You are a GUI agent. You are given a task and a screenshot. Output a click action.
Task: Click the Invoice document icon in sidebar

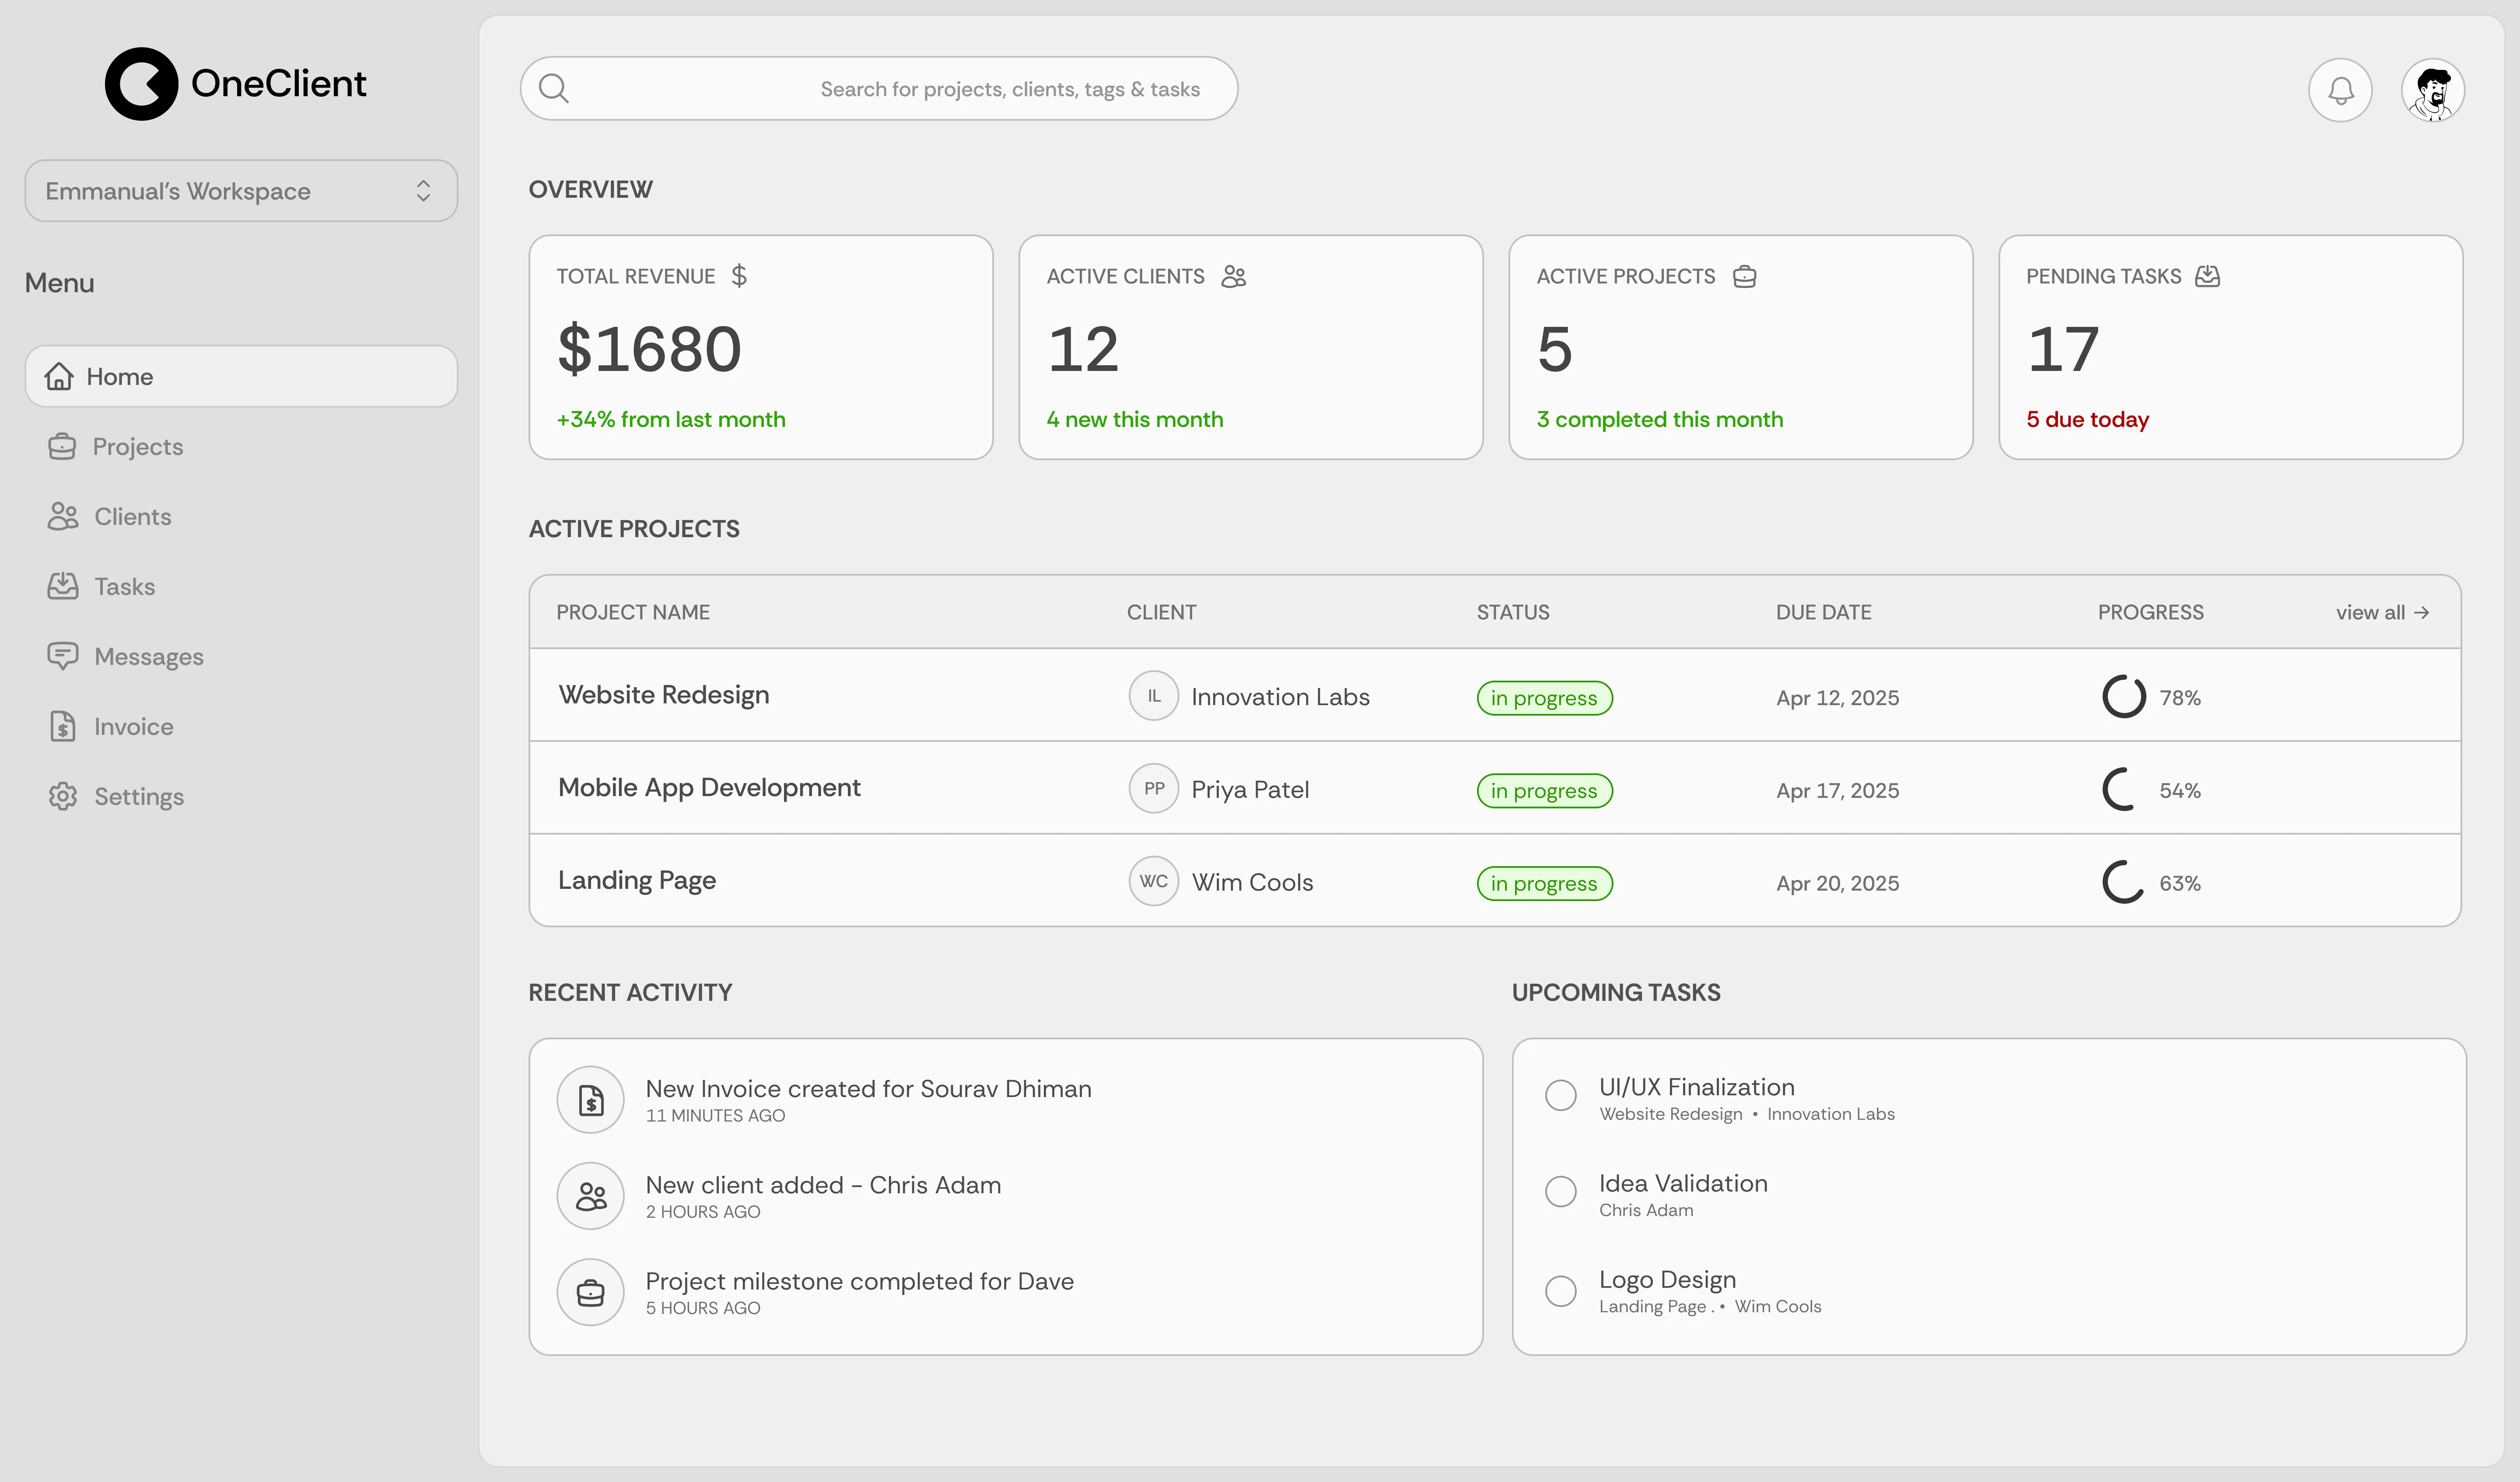[x=63, y=726]
